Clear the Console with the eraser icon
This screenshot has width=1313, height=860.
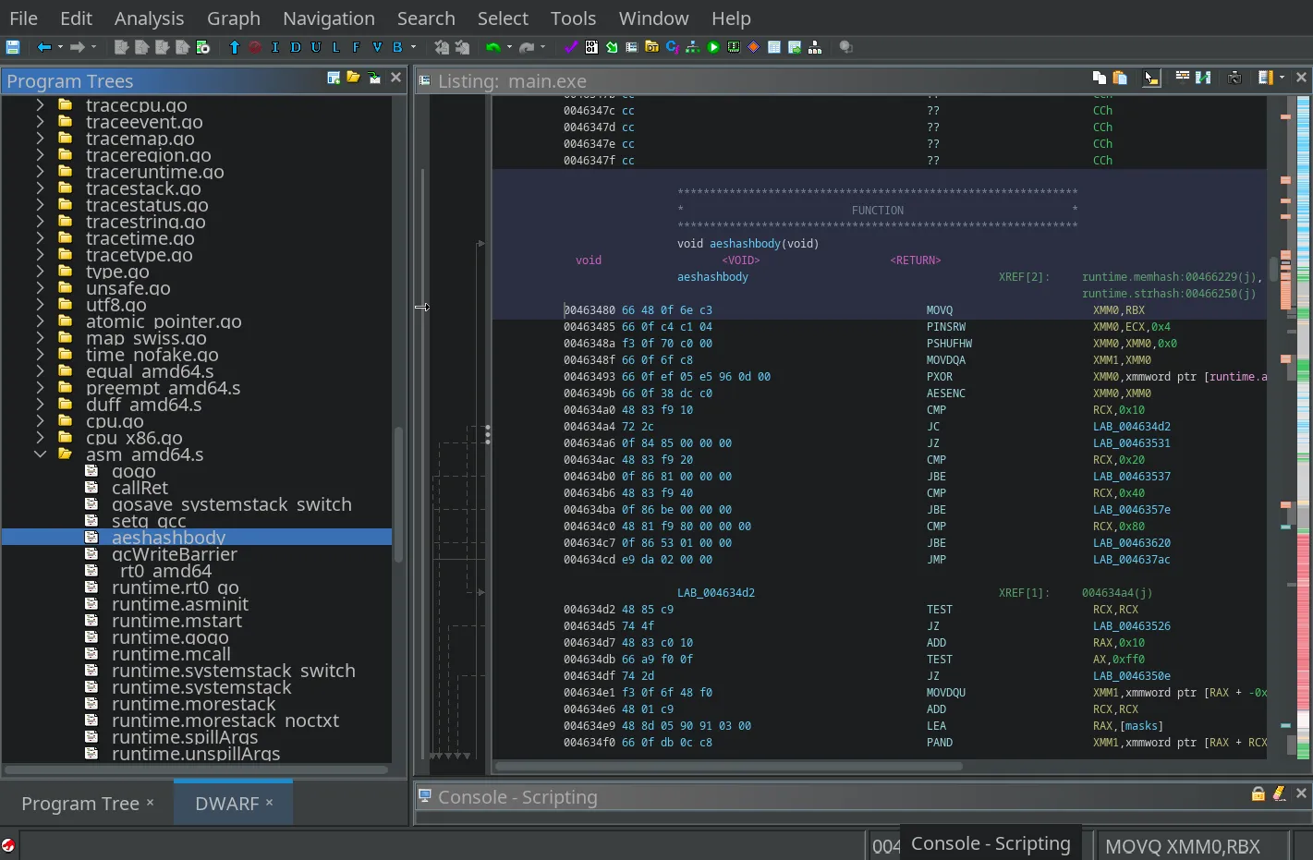pos(1279,793)
